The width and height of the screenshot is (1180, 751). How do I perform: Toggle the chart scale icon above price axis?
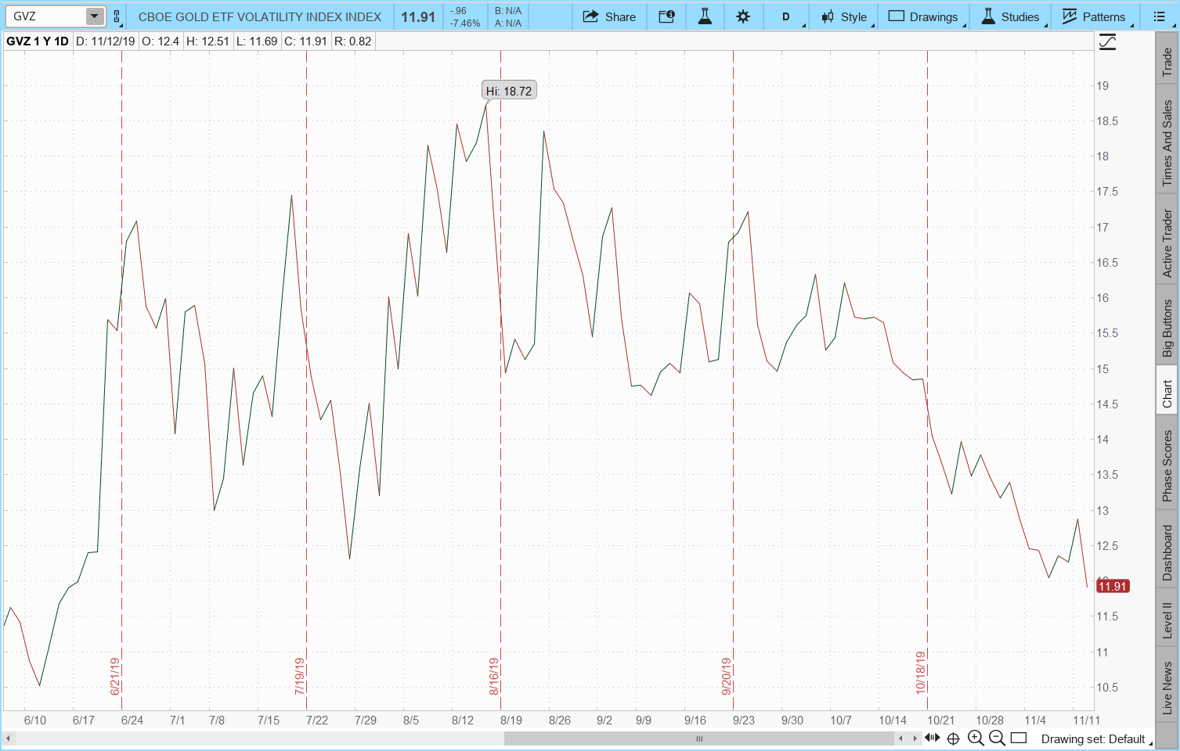click(1108, 42)
